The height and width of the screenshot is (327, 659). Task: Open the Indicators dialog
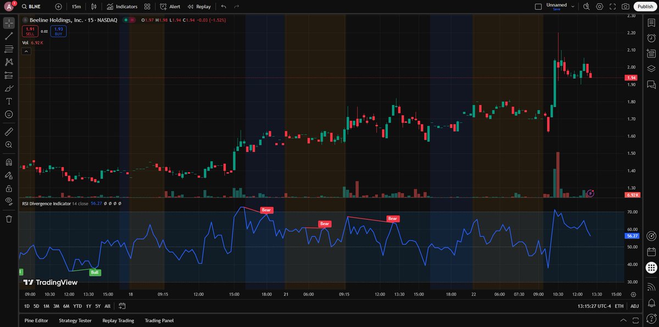122,7
